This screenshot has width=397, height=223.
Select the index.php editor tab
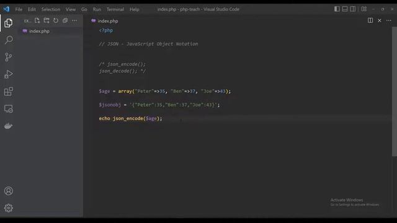(x=105, y=21)
